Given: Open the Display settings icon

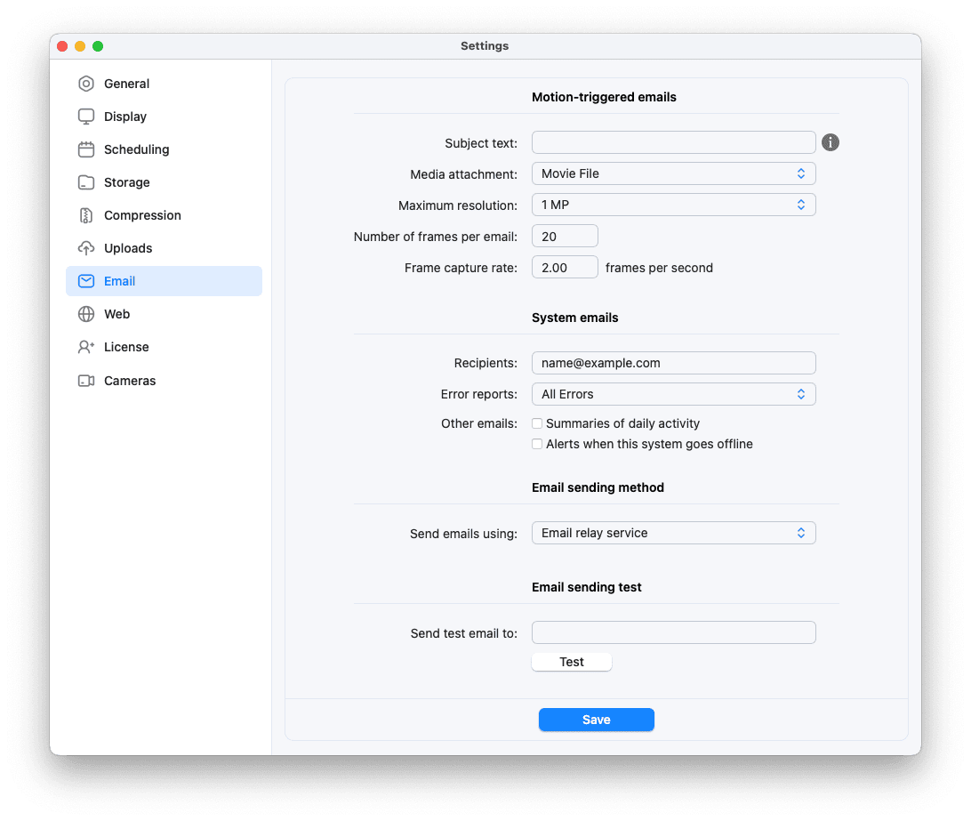Looking at the screenshot, I should pos(85,116).
